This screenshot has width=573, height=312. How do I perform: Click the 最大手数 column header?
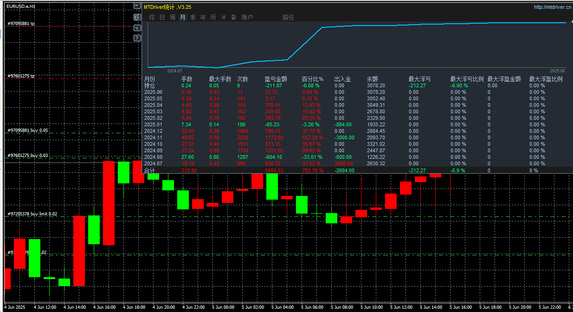click(220, 79)
